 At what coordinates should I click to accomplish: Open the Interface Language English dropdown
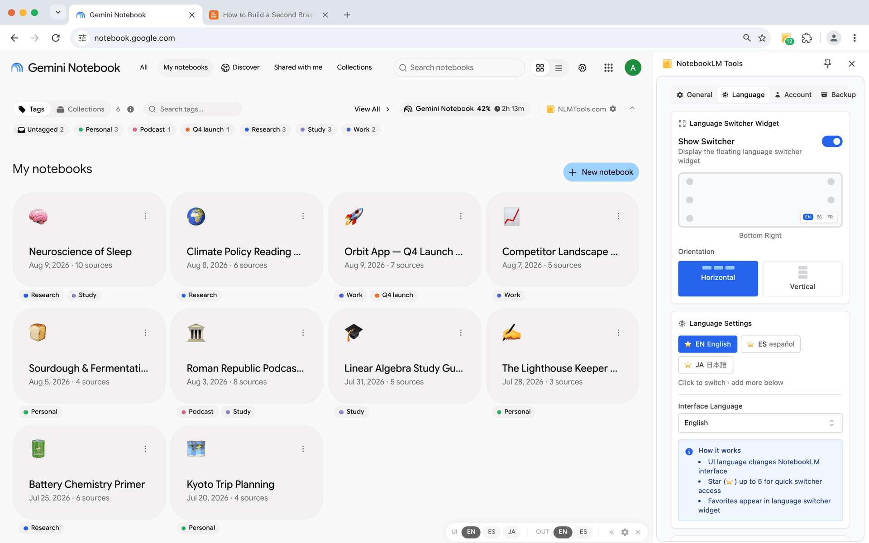[760, 423]
